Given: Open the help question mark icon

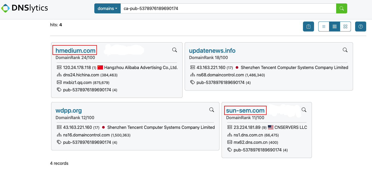Looking at the screenshot, I should 360,27.
